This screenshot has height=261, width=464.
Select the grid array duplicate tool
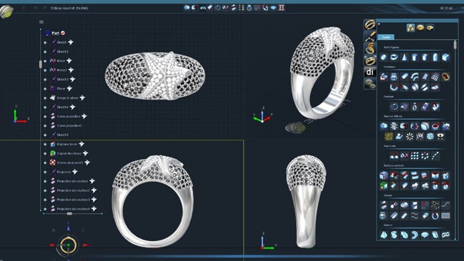[x=415, y=156]
